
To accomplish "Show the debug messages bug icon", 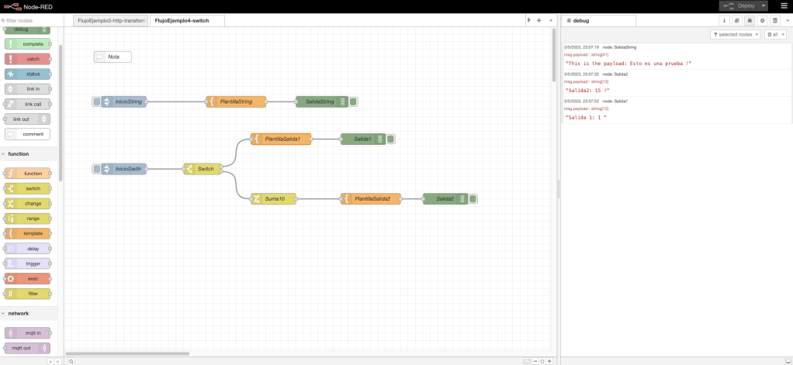I will coord(750,20).
